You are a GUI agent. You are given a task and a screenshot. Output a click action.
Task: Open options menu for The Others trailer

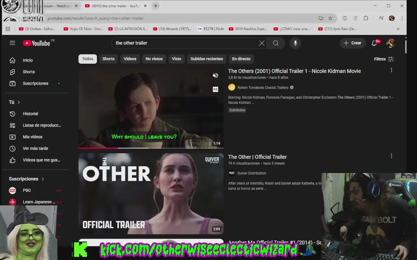391,70
